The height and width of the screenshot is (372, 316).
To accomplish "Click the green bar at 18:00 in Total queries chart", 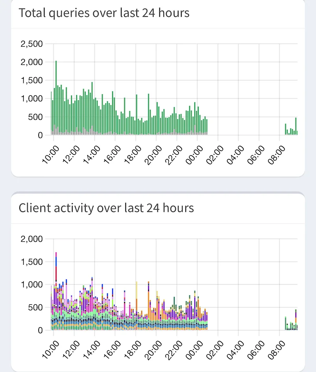I will coord(137,115).
